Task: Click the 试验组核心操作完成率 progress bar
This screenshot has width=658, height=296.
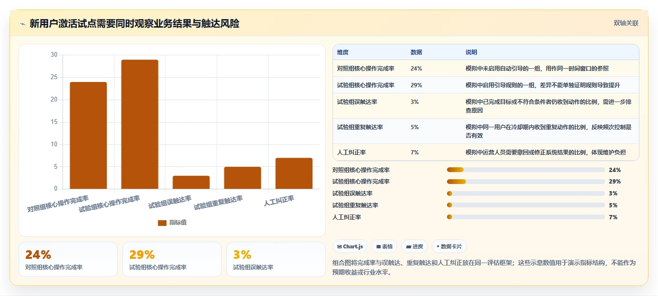Action: point(526,182)
